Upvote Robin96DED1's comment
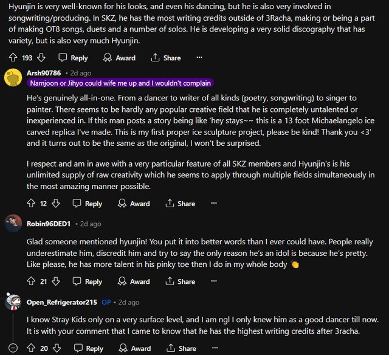389x355 pixels. (x=31, y=281)
